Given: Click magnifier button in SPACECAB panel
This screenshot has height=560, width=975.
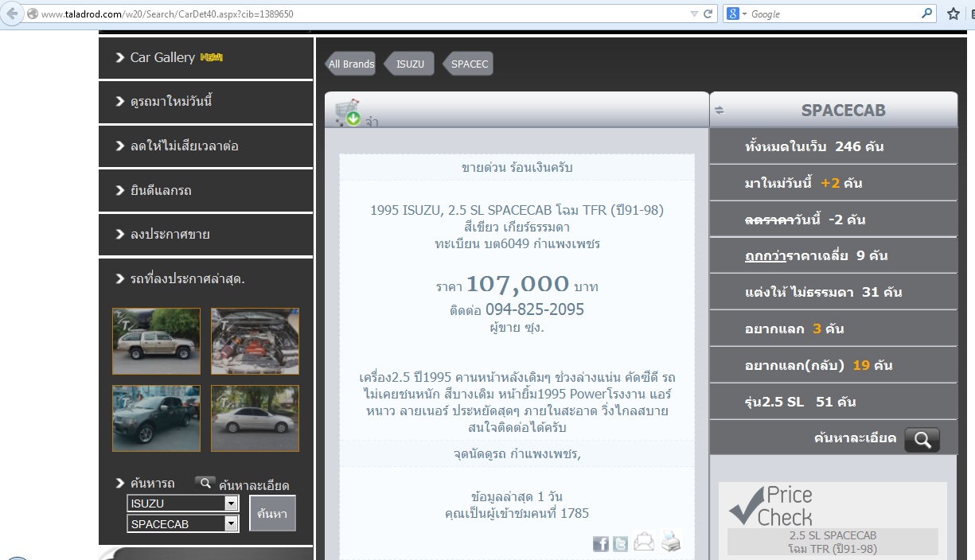Looking at the screenshot, I should 922,439.
